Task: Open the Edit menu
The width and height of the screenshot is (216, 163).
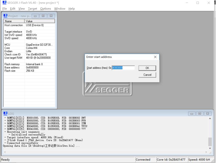Action: coord(12,9)
